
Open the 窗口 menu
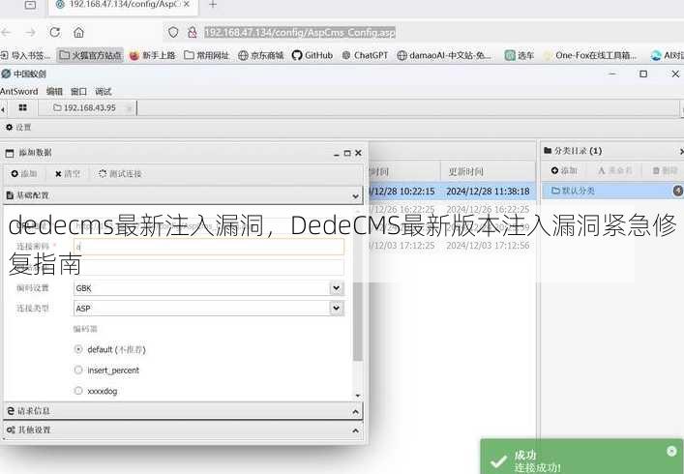coord(78,92)
